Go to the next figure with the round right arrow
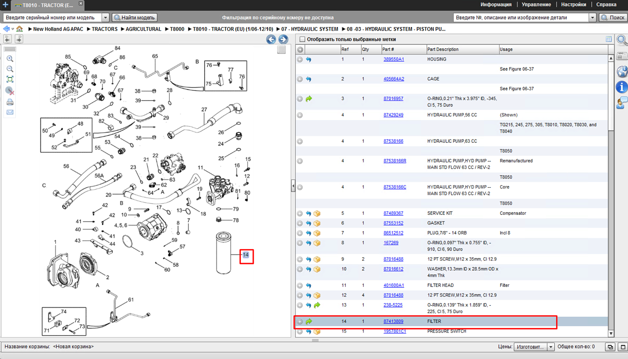The height and width of the screenshot is (359, 628). pyautogui.click(x=283, y=39)
